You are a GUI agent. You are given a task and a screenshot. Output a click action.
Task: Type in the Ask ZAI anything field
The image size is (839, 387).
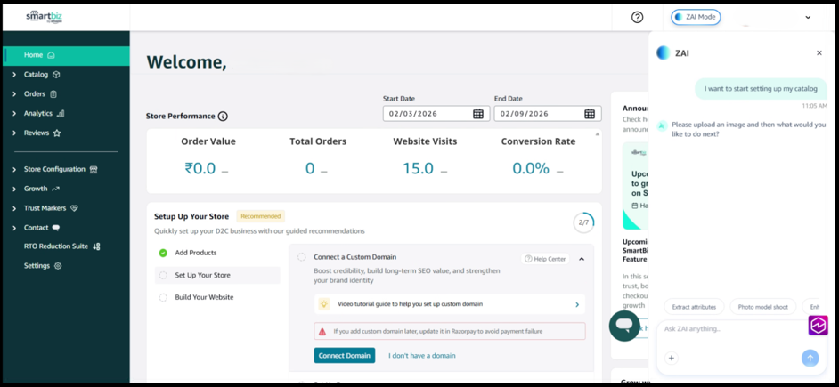(730, 329)
